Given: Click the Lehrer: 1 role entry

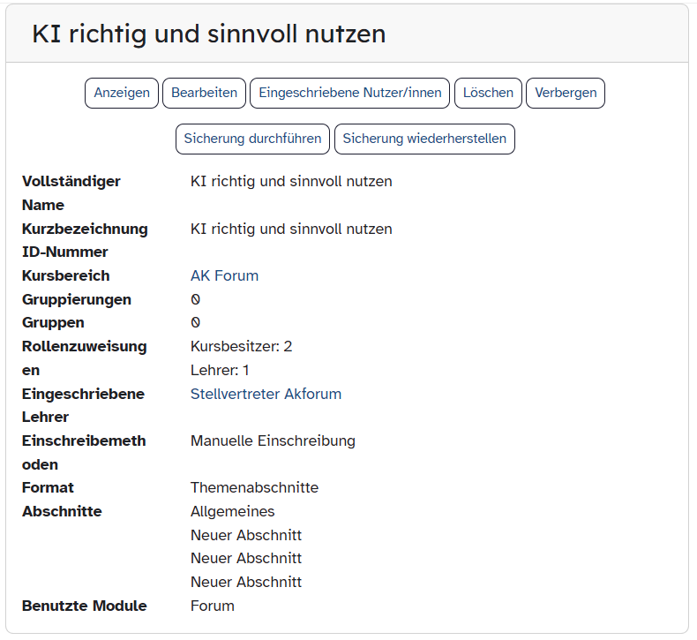Looking at the screenshot, I should 220,370.
